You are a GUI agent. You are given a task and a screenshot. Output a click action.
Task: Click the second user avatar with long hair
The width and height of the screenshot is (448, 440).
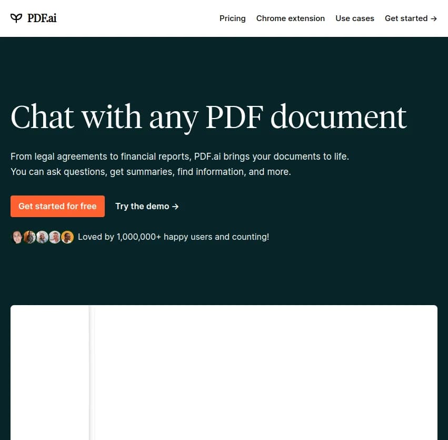pyautogui.click(x=29, y=237)
